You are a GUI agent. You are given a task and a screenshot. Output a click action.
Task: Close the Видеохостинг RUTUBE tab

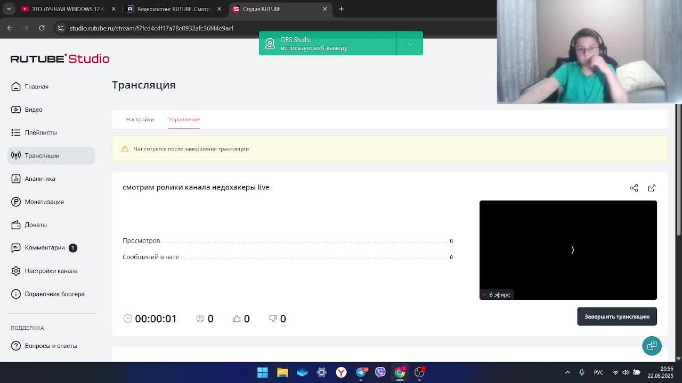tap(219, 9)
